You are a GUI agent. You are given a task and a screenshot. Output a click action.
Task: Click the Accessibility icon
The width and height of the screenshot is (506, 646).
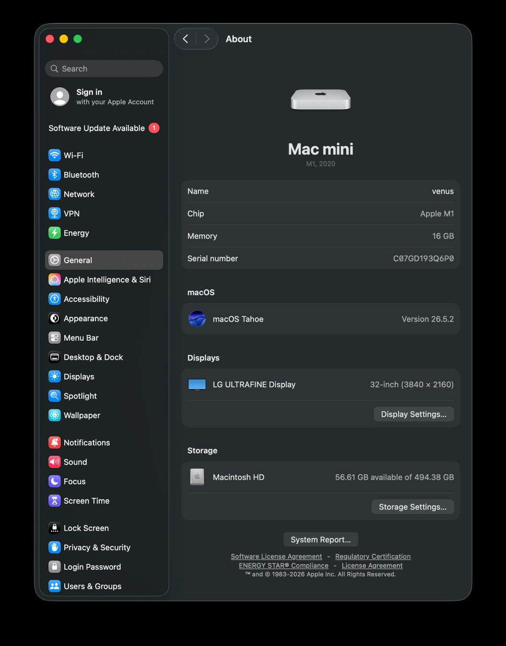pyautogui.click(x=55, y=299)
